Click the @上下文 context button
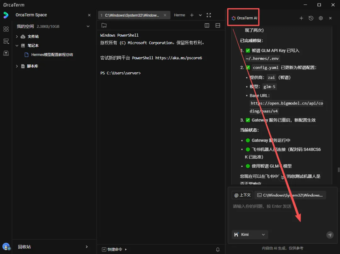Image resolution: width=340 pixels, height=254 pixels. (242, 195)
